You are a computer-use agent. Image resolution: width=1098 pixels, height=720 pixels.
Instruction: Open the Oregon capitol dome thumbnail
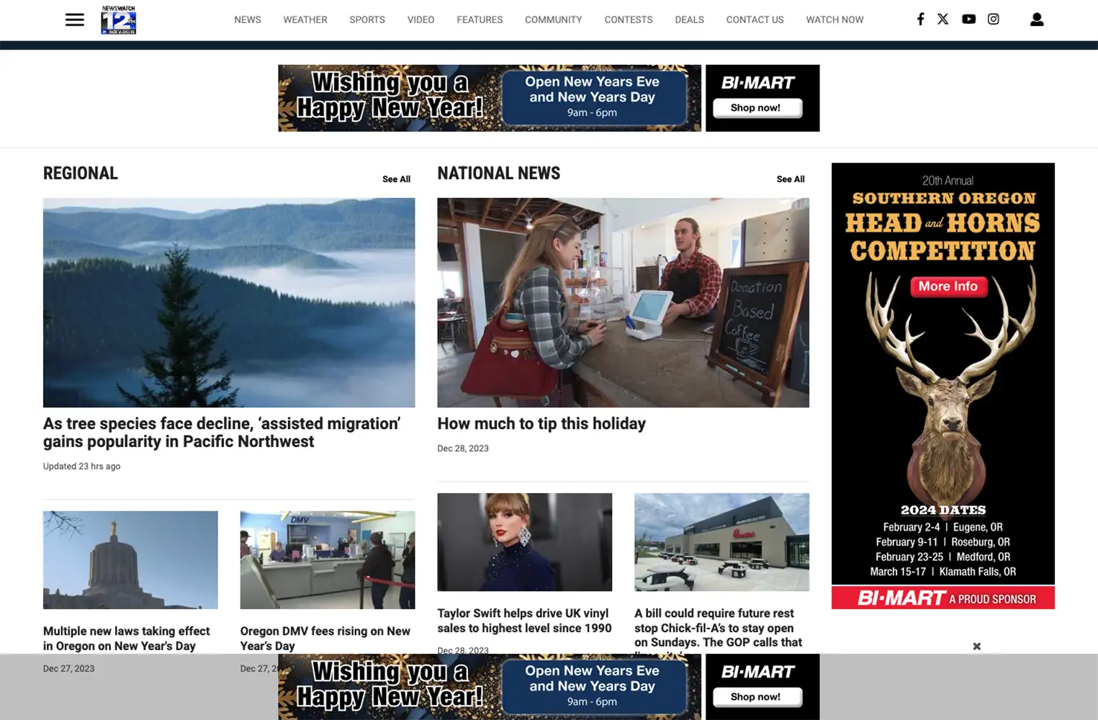tap(130, 560)
